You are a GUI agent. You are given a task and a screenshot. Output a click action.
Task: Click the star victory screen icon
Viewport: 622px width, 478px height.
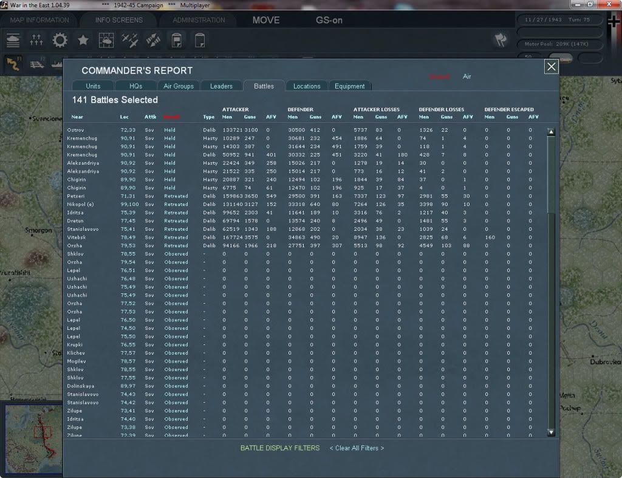click(x=83, y=40)
